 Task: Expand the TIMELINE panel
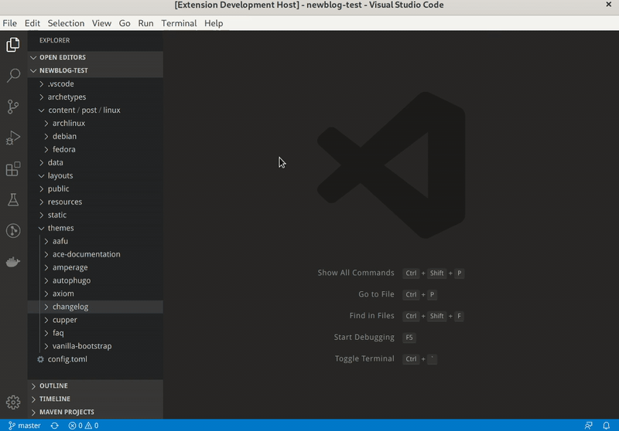(x=95, y=399)
